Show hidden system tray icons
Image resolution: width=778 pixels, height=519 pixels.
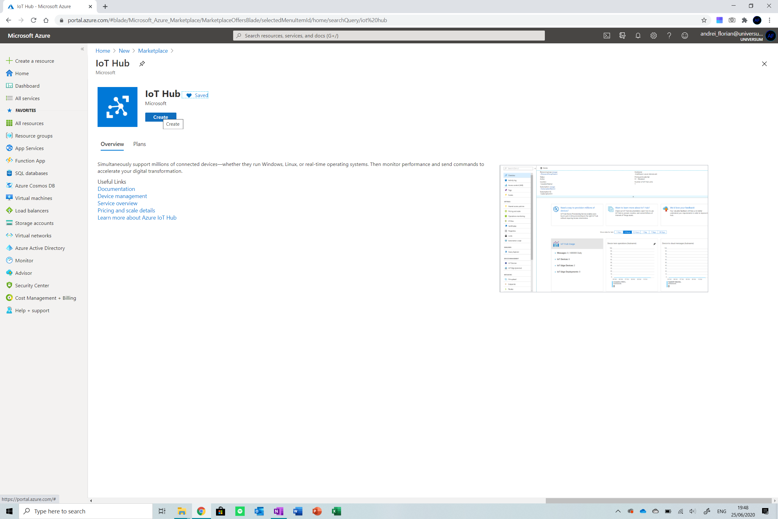[617, 511]
